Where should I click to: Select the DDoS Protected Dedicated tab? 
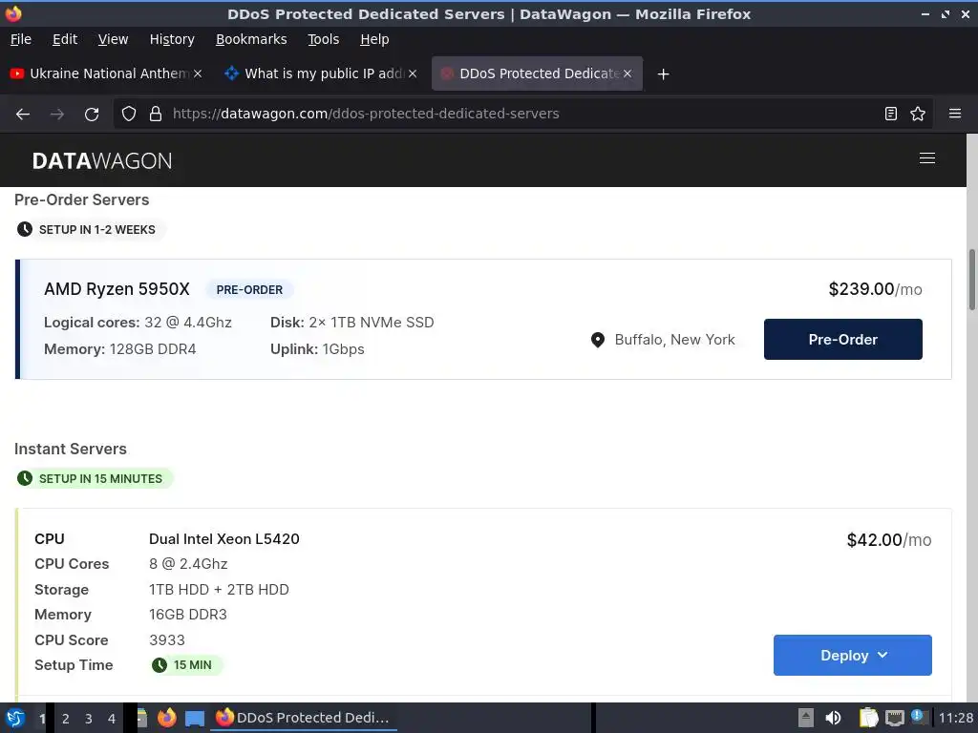537,73
